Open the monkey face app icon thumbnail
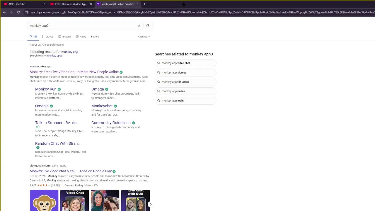 (44, 200)
